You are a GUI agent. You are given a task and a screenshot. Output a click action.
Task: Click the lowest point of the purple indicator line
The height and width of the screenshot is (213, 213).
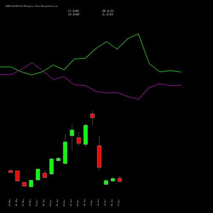(138, 99)
